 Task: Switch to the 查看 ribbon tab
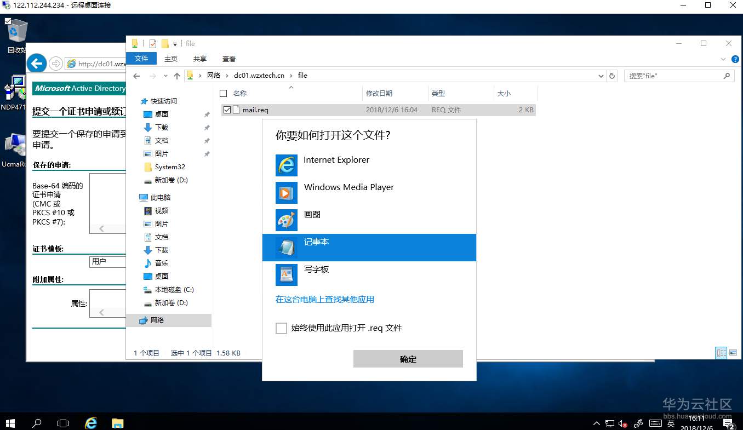click(229, 58)
